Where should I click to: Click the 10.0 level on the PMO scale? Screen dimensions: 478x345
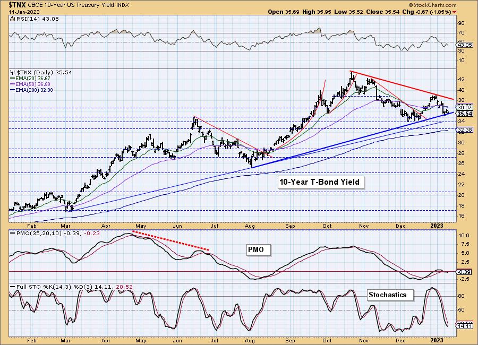click(463, 236)
